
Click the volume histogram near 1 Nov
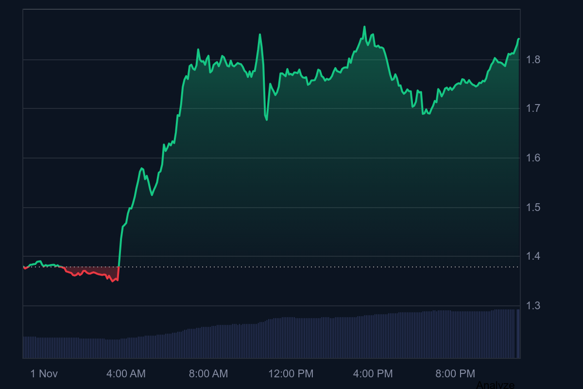[x=44, y=345]
